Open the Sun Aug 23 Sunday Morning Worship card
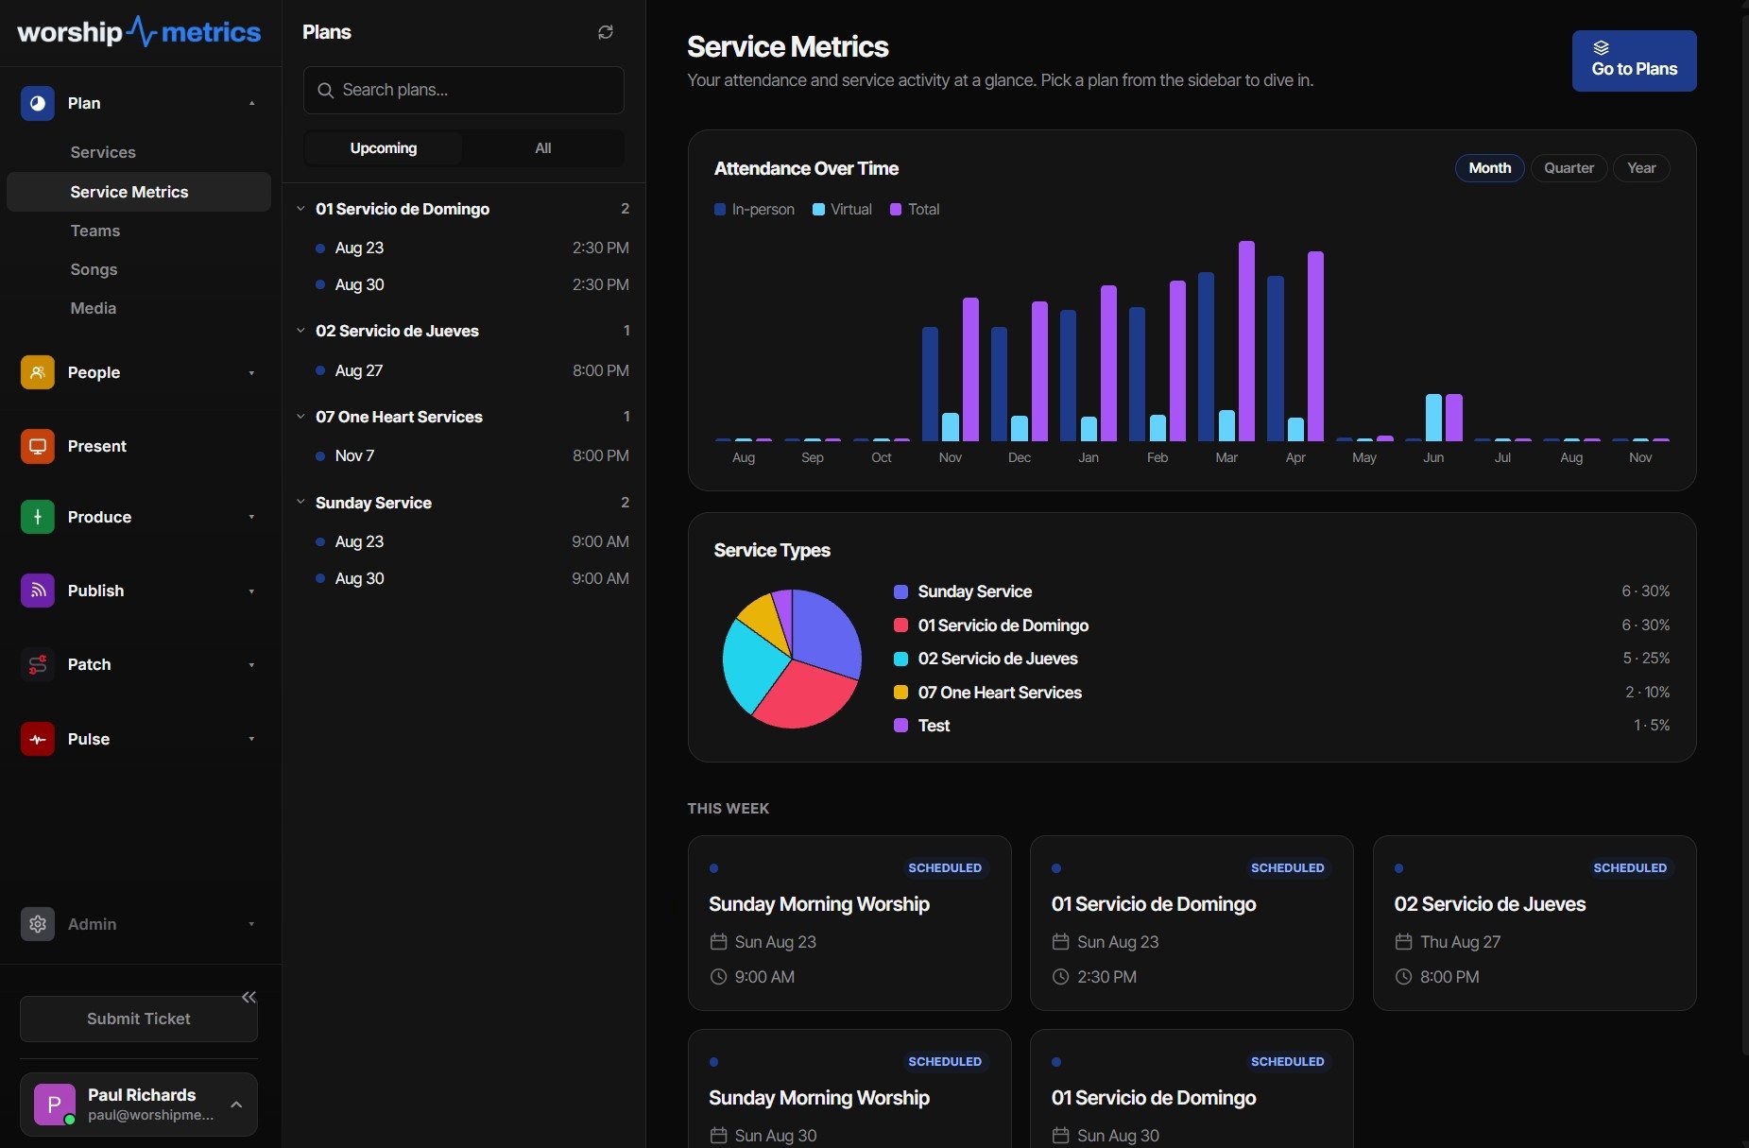This screenshot has height=1148, width=1749. pyautogui.click(x=849, y=923)
